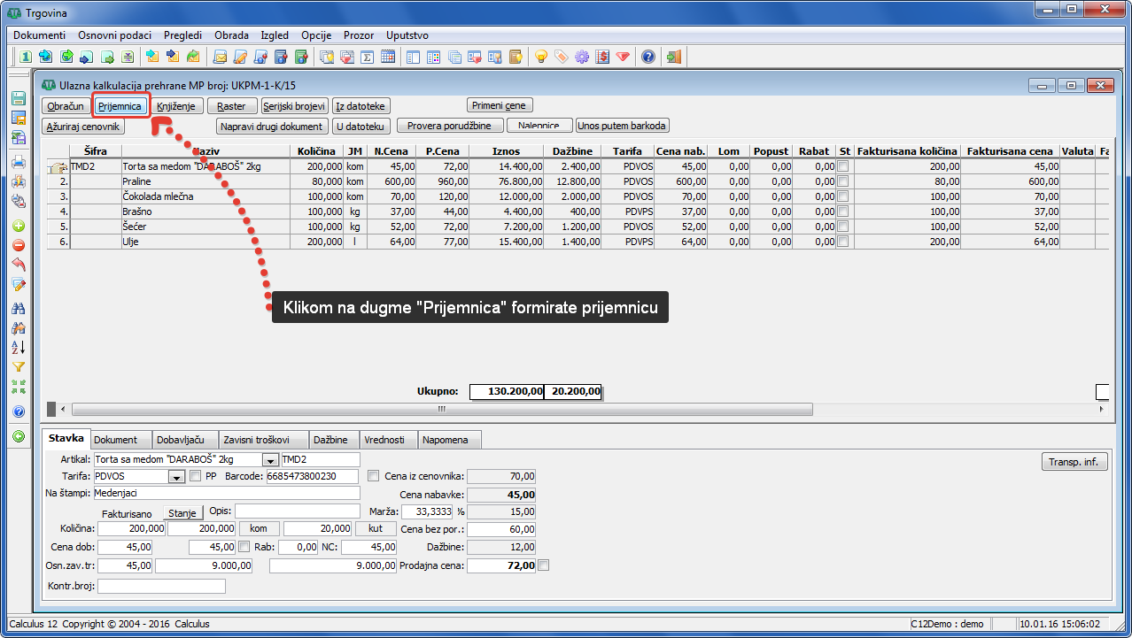Open the Dokumenti menu

(x=39, y=35)
